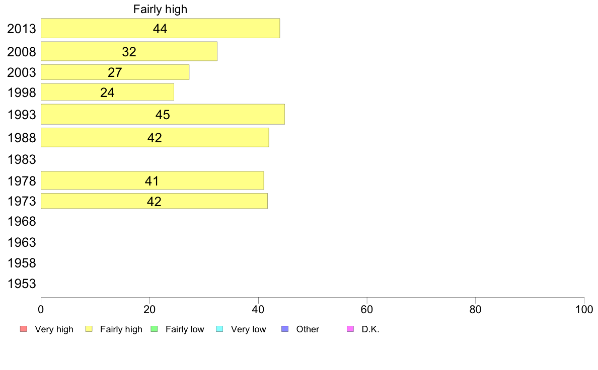Select the 2013 bar showing 44
598x370 pixels.
point(160,28)
